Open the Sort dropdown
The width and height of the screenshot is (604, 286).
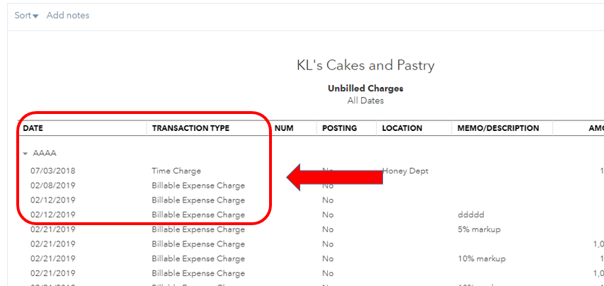[26, 16]
